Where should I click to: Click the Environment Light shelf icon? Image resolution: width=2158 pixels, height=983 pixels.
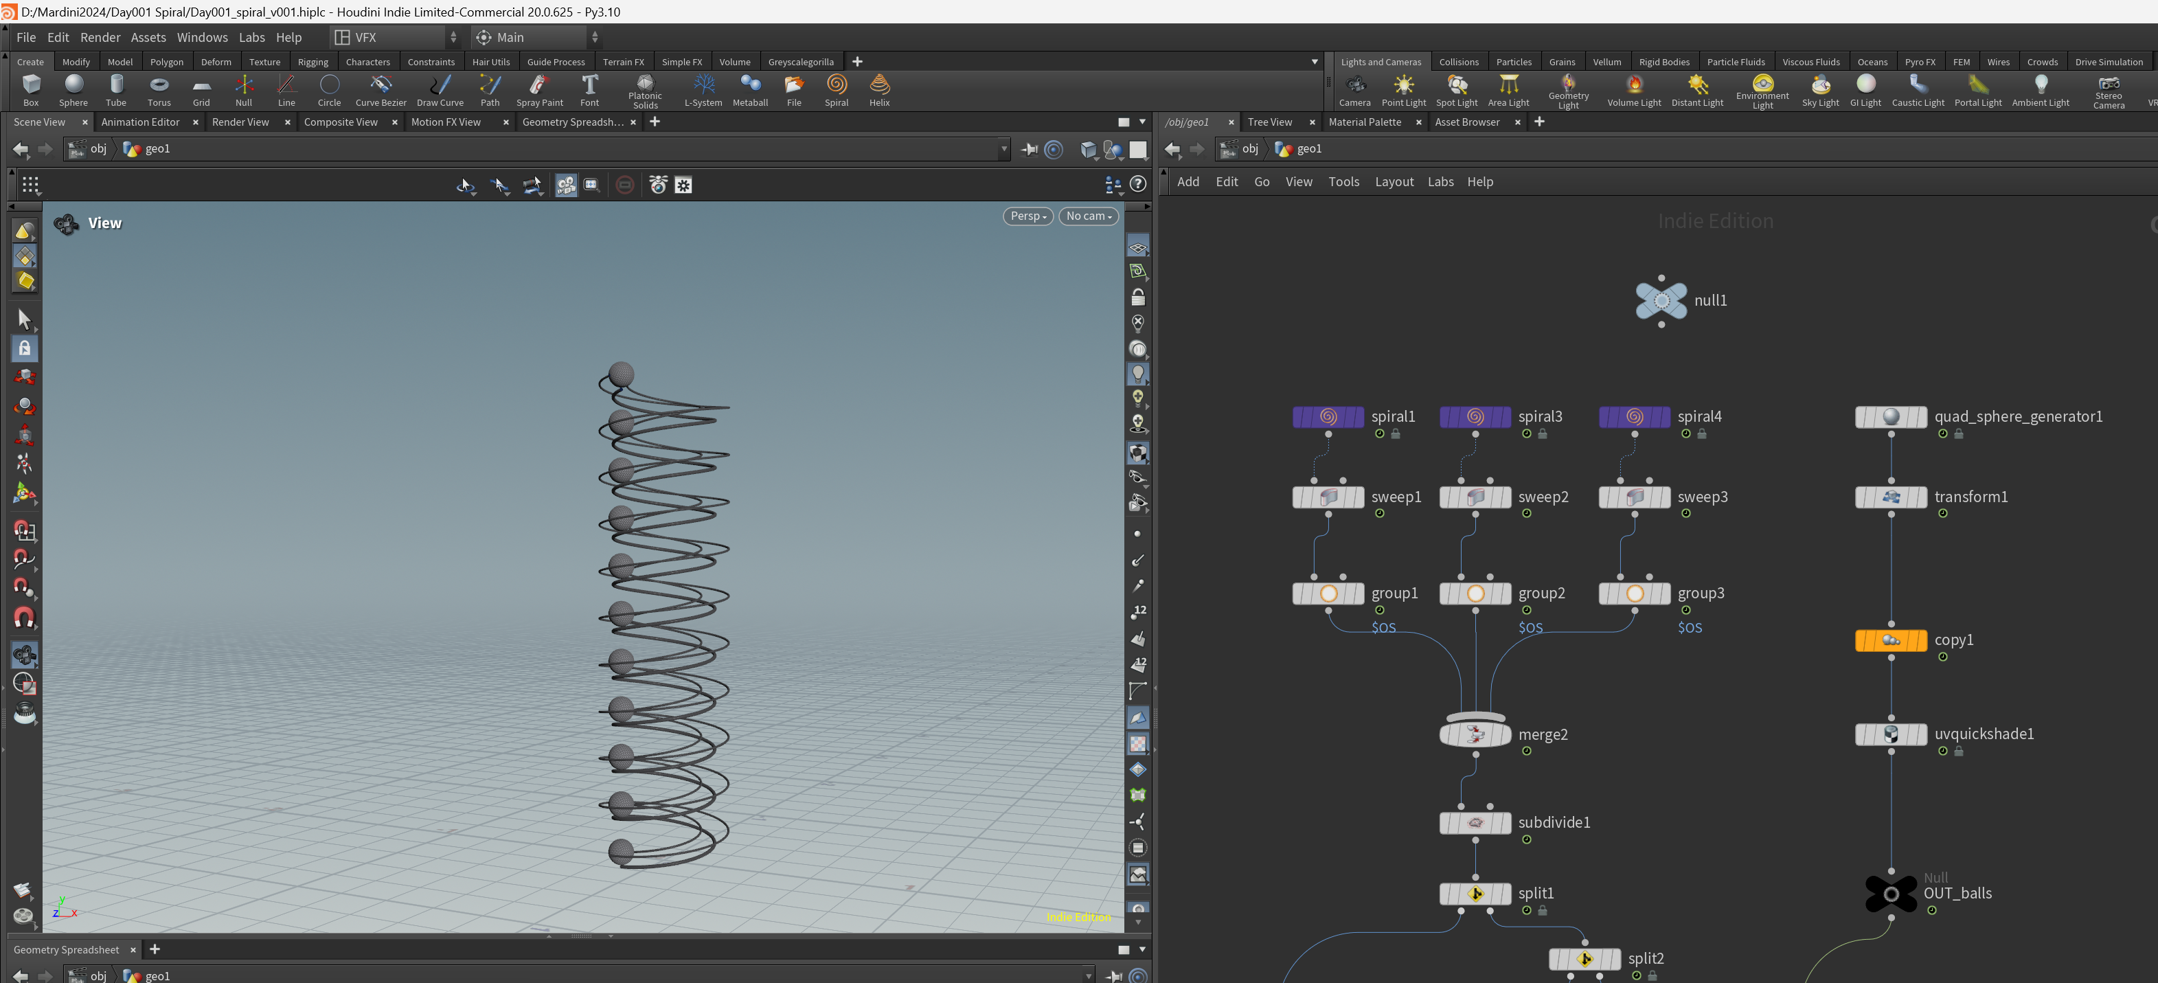click(1762, 84)
